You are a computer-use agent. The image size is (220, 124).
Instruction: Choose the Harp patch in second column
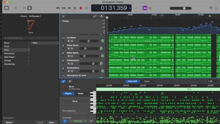[x=45, y=43]
